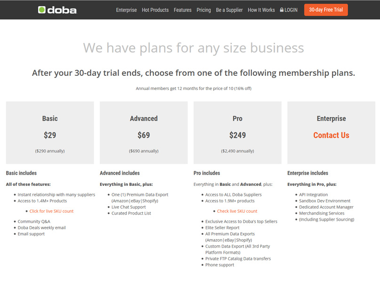Select Pricing in the navigation bar
Screen dimensions: 380x281
(x=204, y=10)
